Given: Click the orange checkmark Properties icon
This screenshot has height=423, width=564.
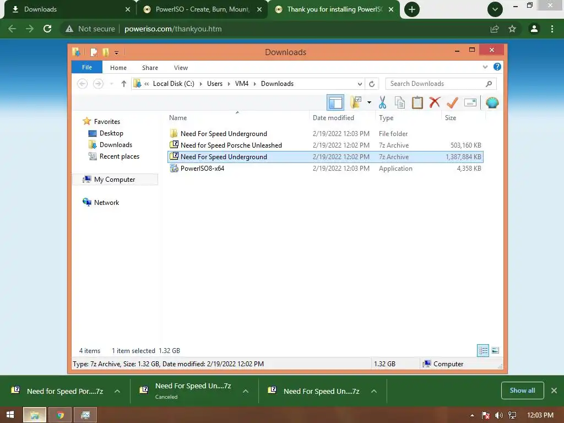Looking at the screenshot, I should point(452,102).
